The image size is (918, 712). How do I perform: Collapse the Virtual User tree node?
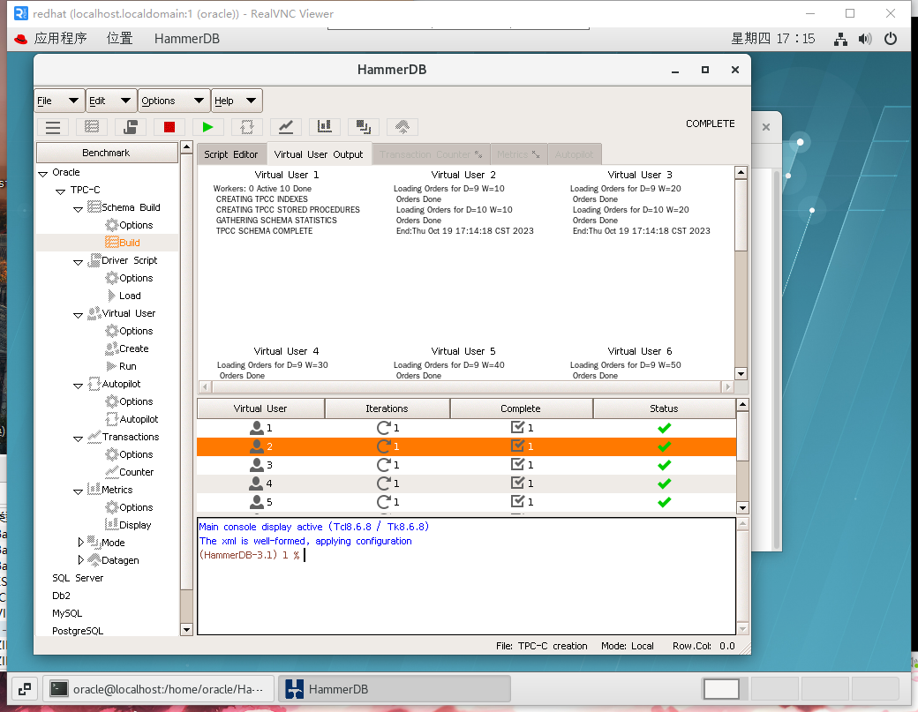[78, 314]
